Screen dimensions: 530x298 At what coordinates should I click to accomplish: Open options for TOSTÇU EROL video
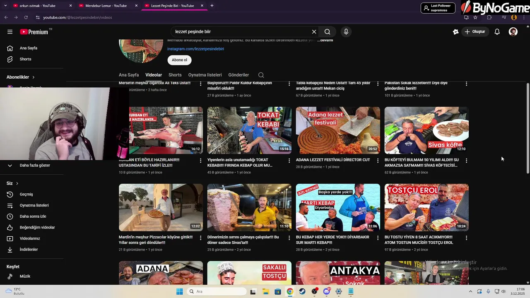point(466,238)
